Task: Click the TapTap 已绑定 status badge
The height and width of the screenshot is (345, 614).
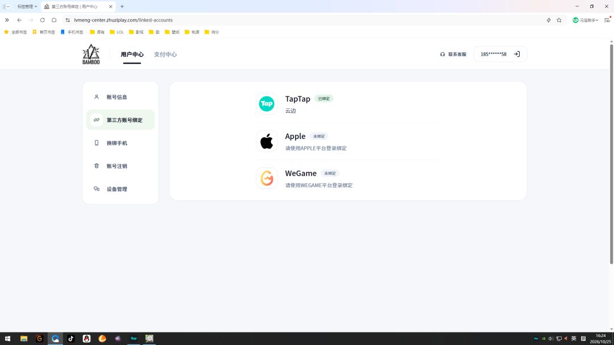Action: (324, 99)
